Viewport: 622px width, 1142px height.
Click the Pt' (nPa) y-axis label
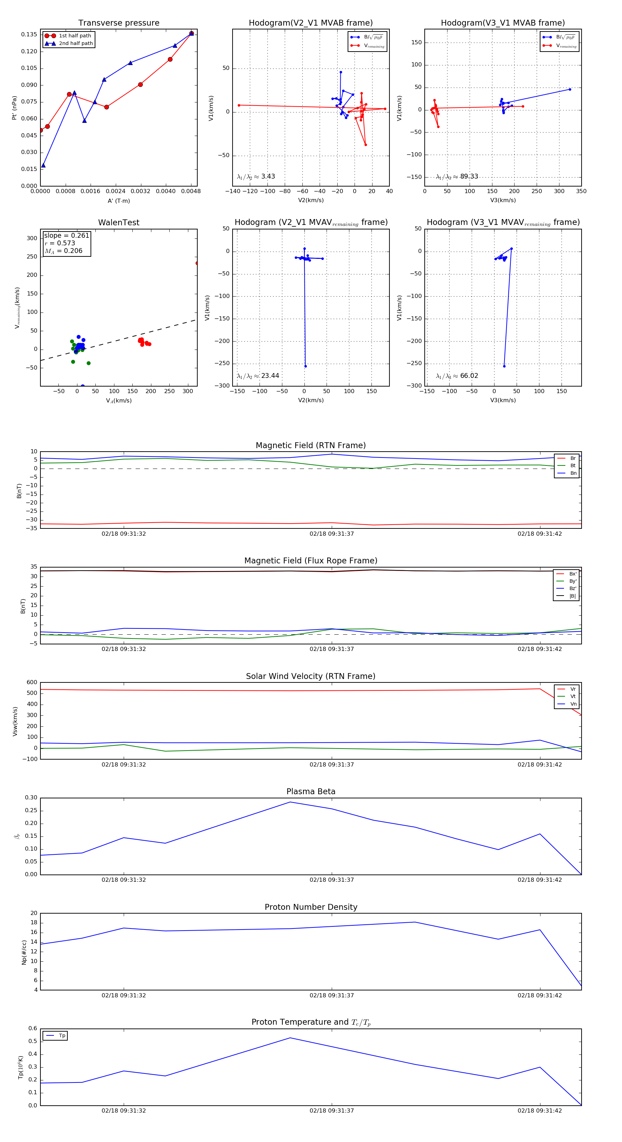(x=14, y=108)
